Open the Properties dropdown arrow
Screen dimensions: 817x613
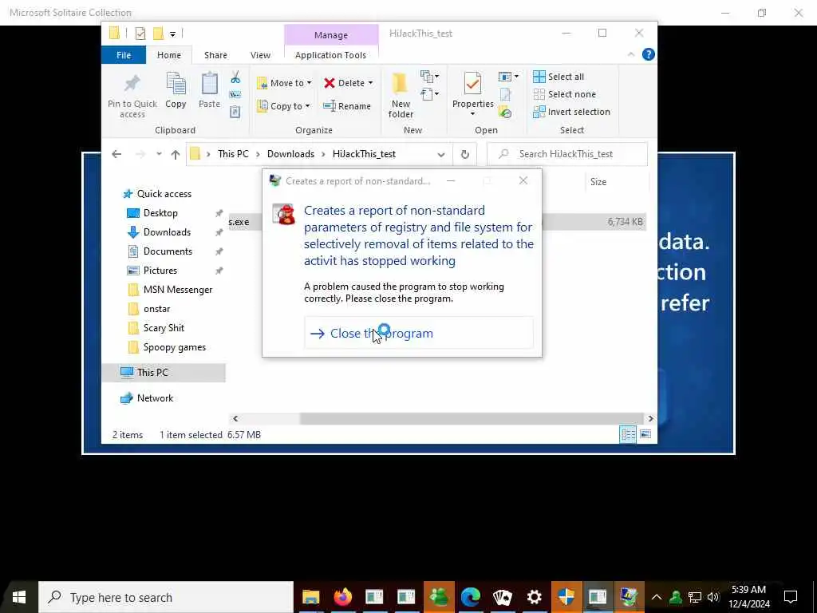[x=472, y=114]
